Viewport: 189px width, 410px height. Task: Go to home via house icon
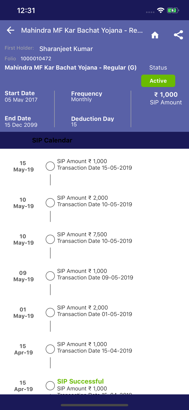tap(155, 35)
